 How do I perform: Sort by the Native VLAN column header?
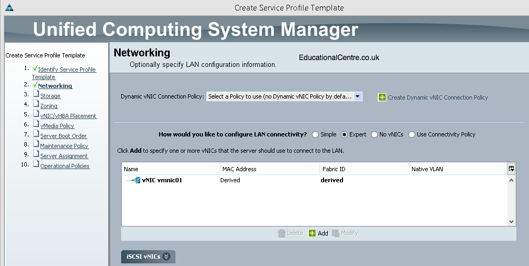coord(458,169)
